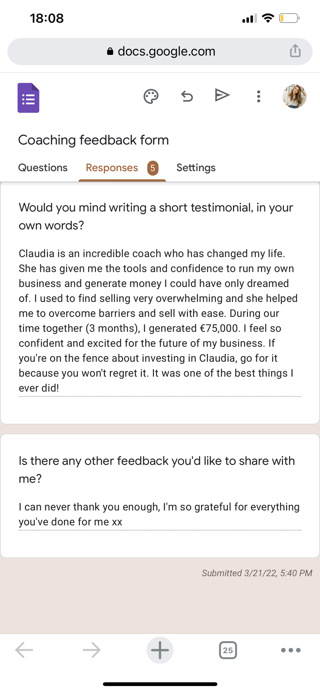Click the undo arrow icon
This screenshot has width=320, height=692.
[x=187, y=96]
